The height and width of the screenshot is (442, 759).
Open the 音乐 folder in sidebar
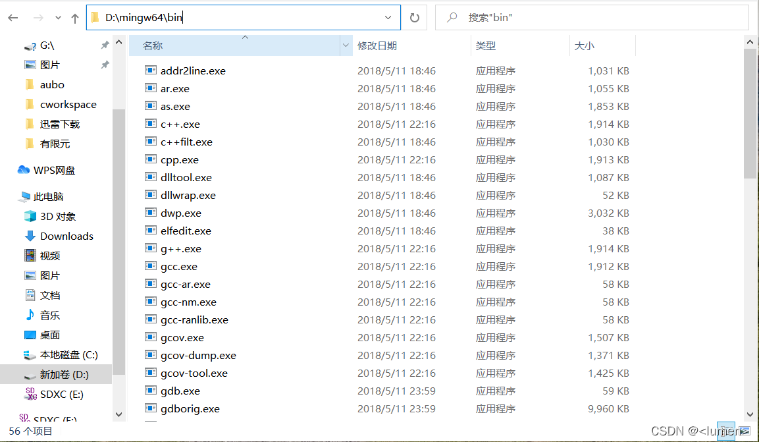[49, 315]
